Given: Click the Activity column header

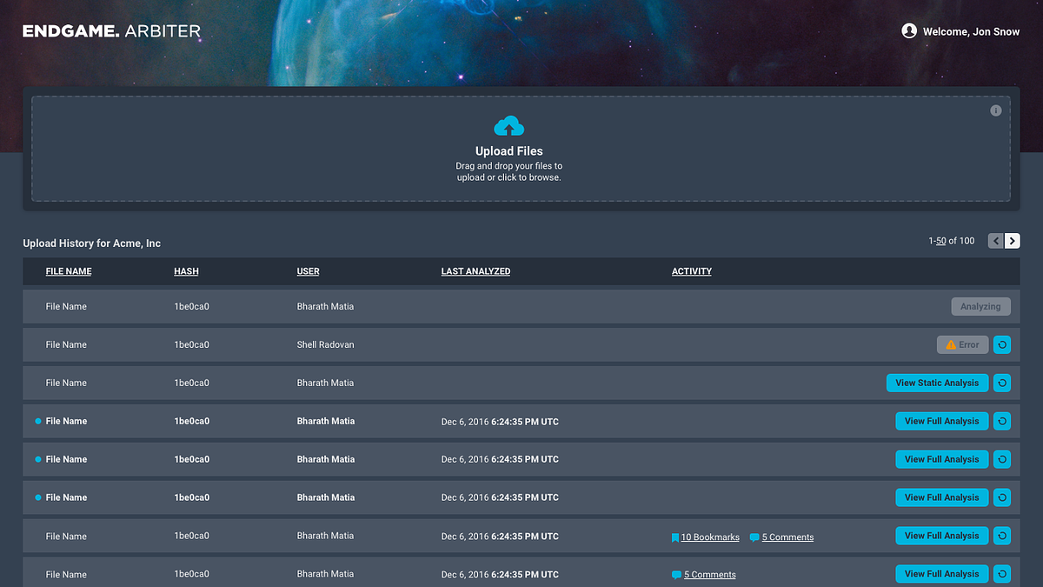Looking at the screenshot, I should coord(691,271).
